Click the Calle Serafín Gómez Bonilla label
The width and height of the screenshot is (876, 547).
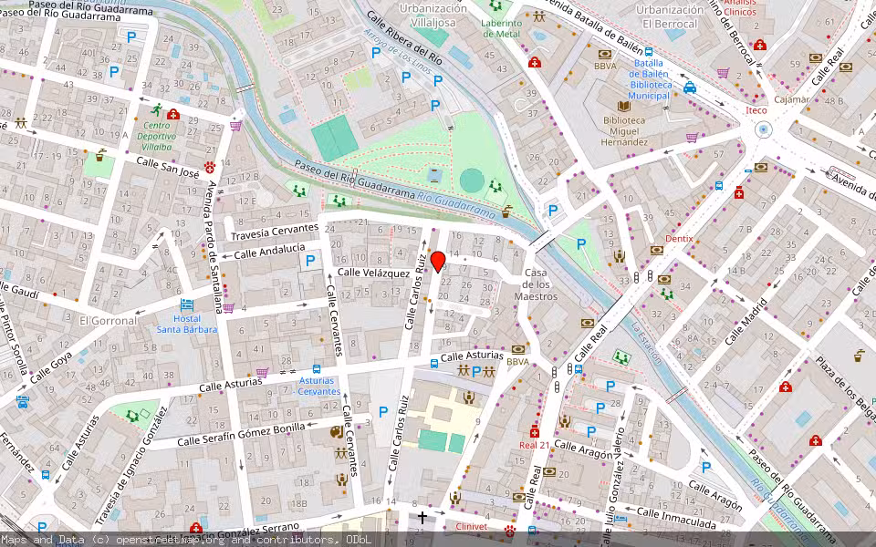(x=241, y=434)
